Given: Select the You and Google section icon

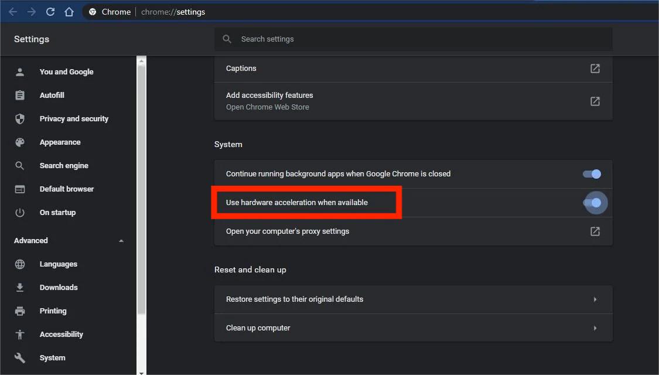Looking at the screenshot, I should (x=20, y=71).
